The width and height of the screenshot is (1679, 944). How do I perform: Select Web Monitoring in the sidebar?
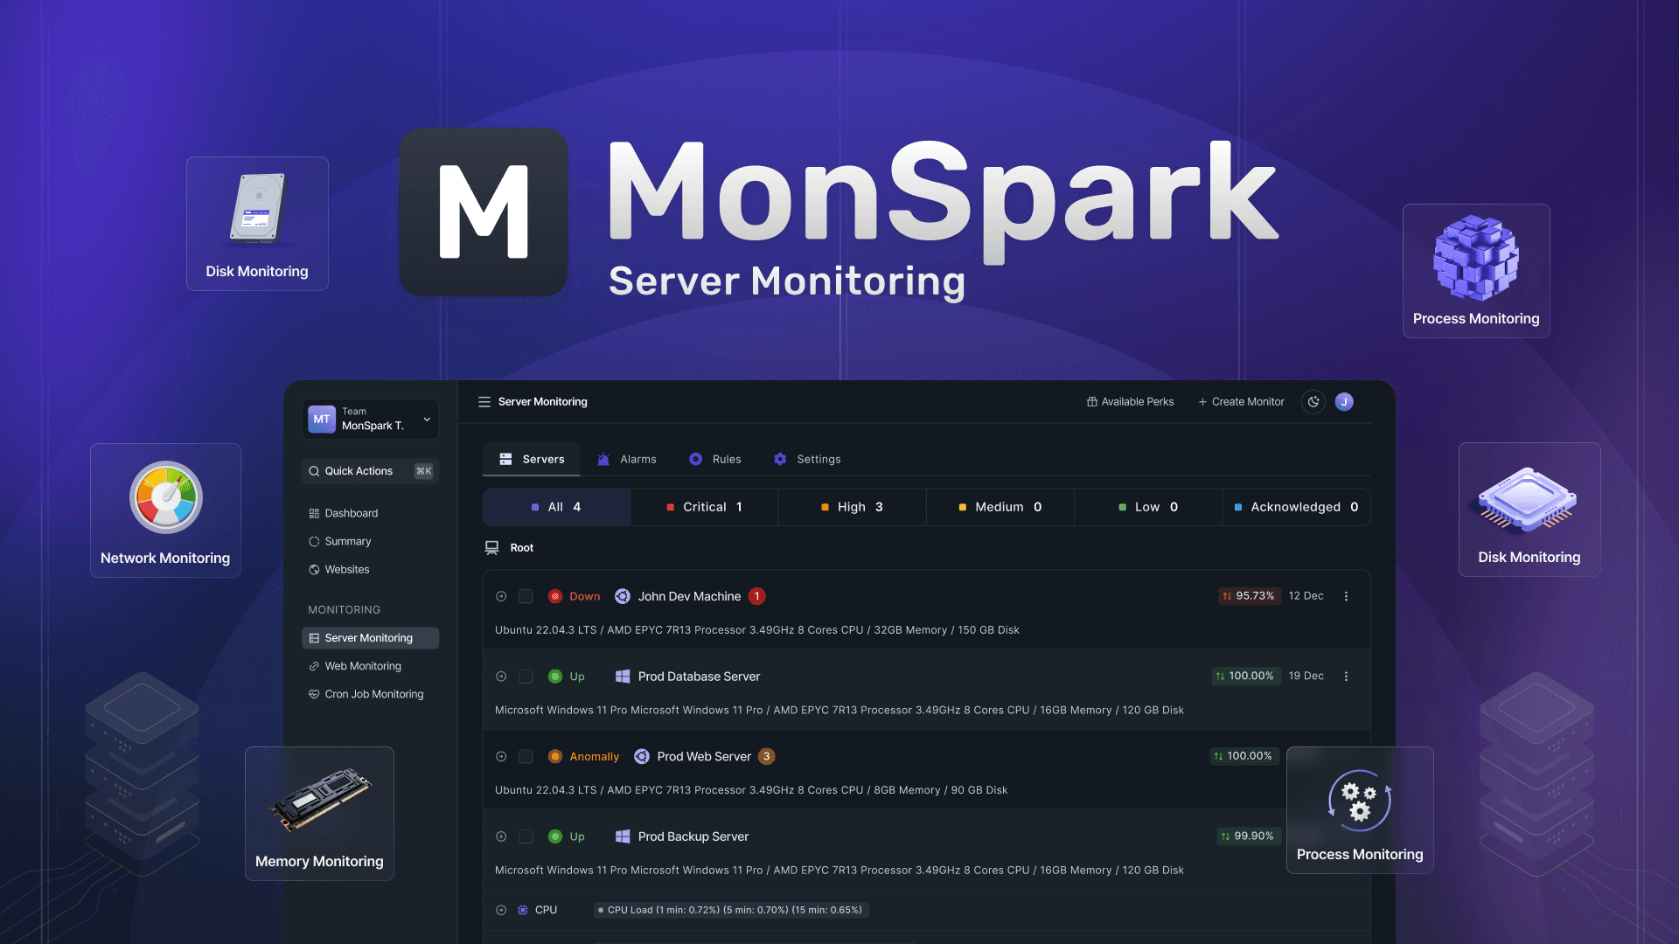[x=363, y=665]
